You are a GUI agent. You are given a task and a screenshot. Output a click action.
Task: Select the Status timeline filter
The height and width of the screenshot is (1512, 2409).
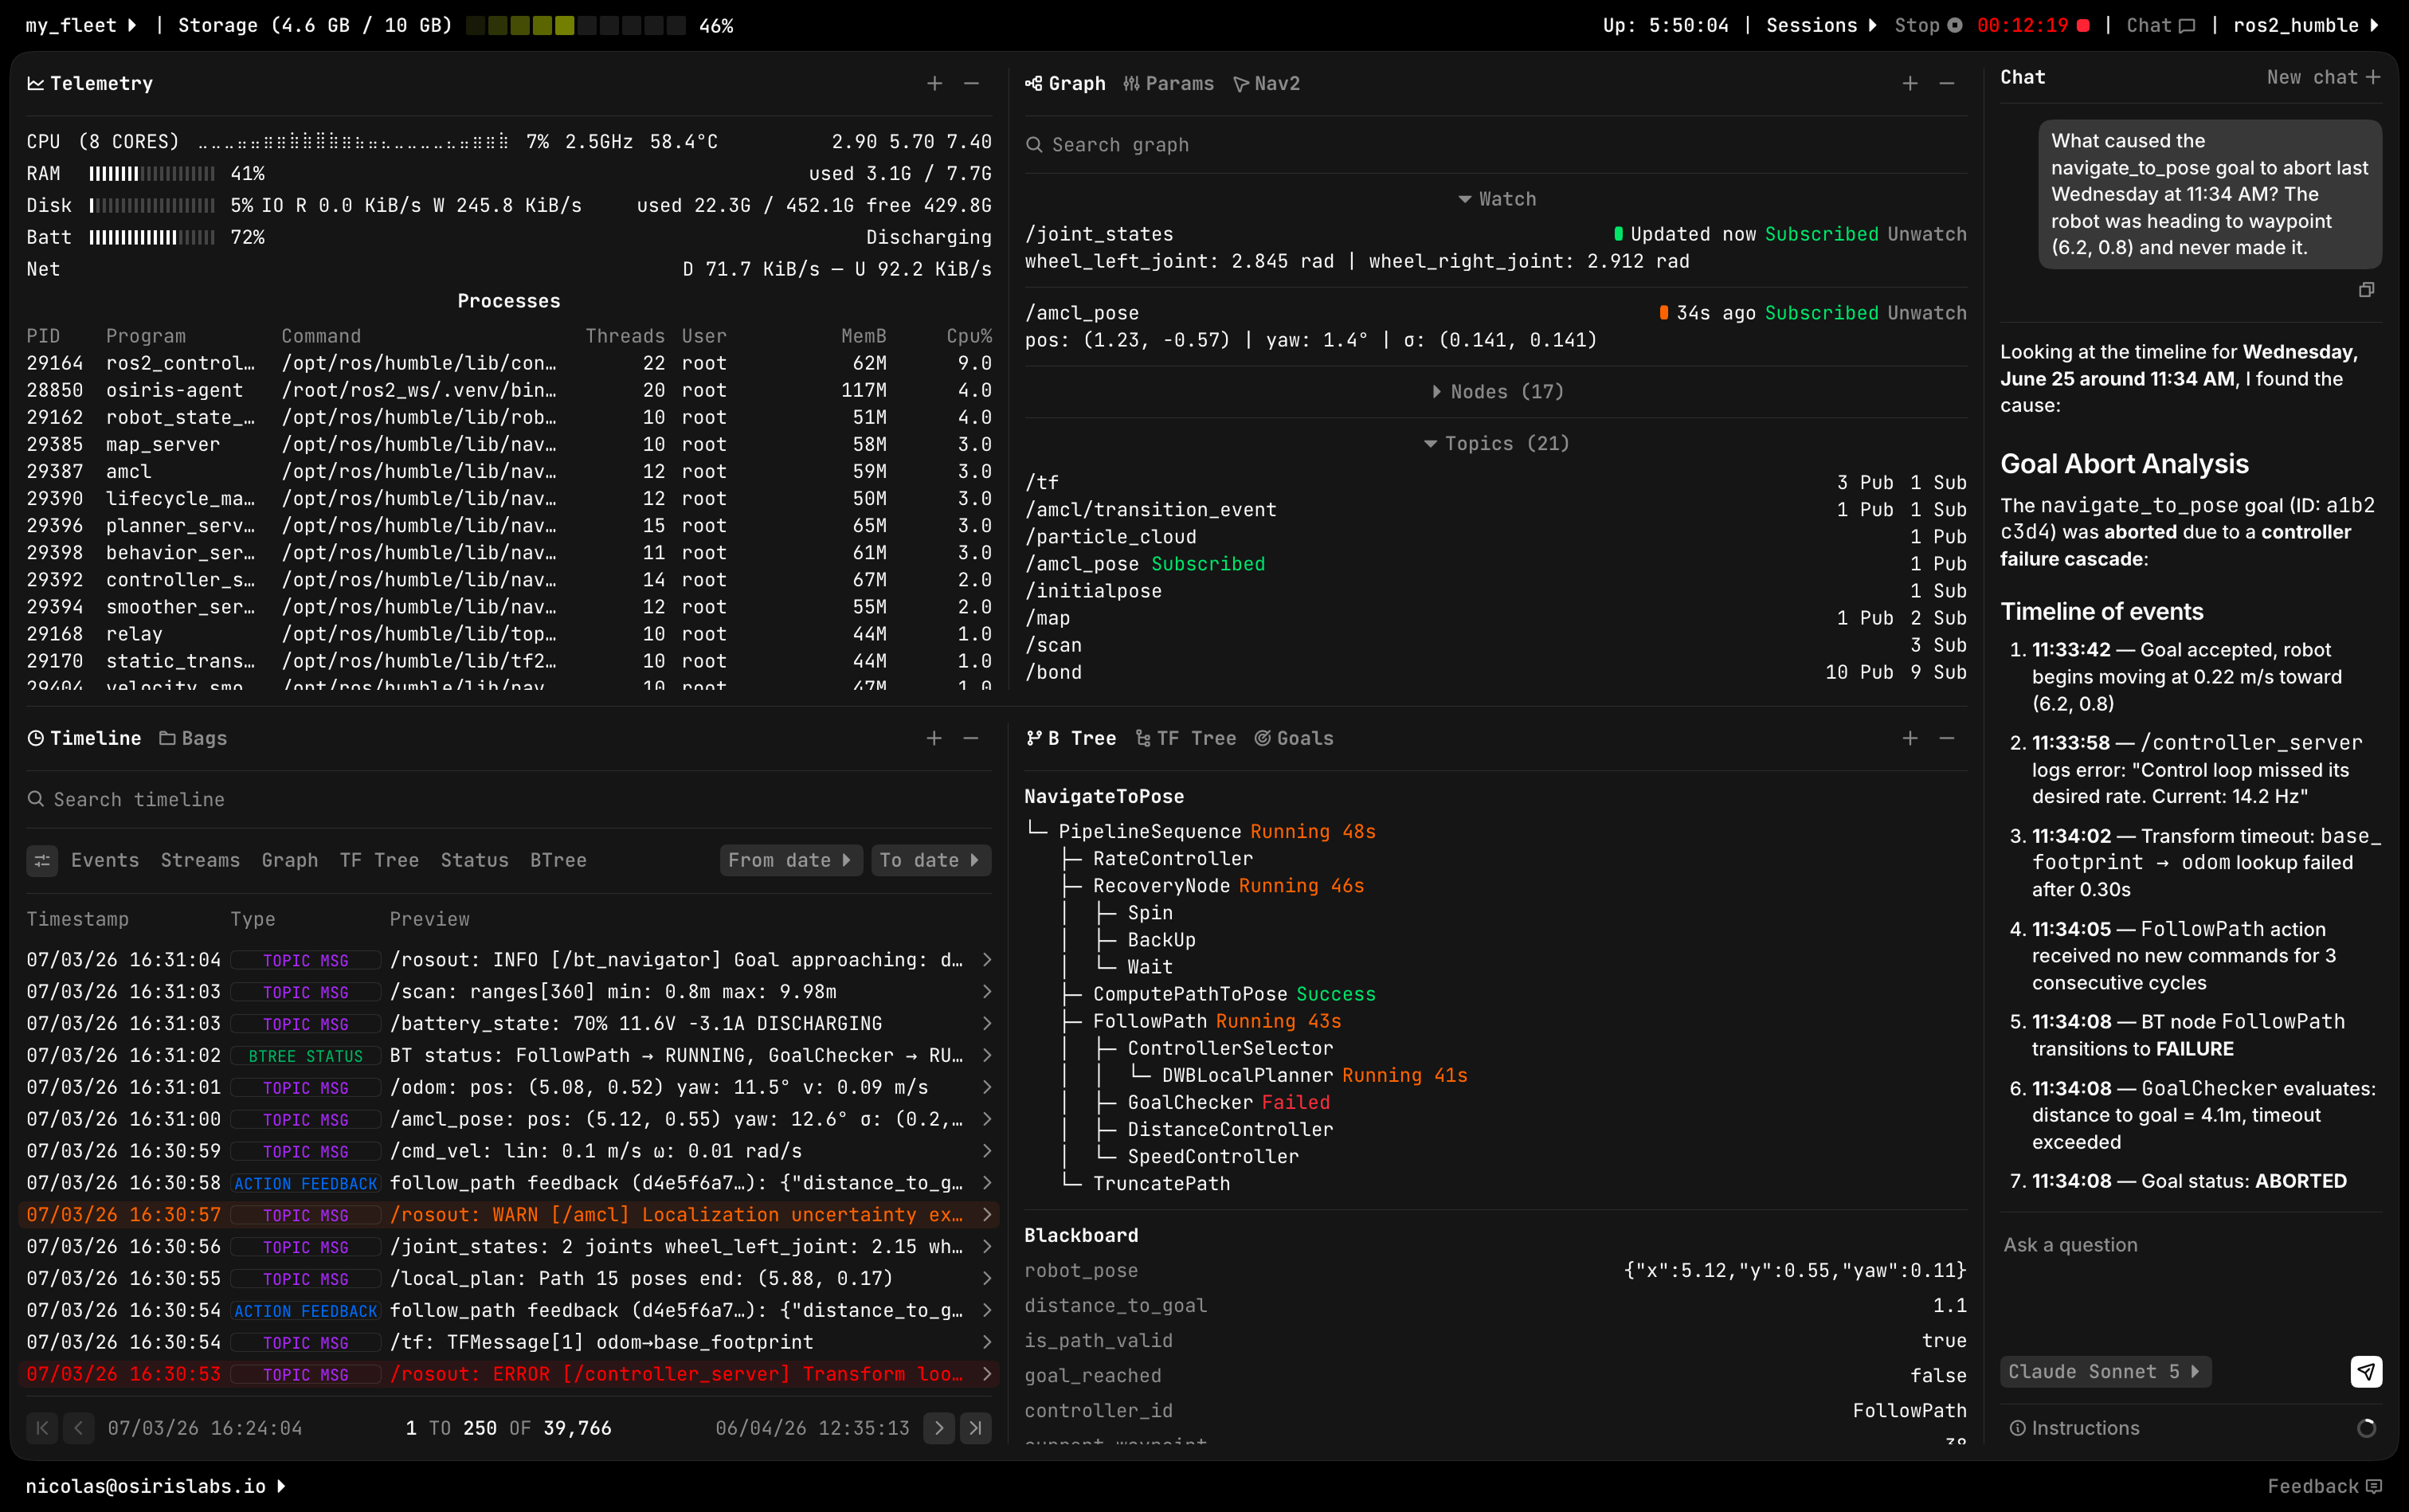[474, 860]
